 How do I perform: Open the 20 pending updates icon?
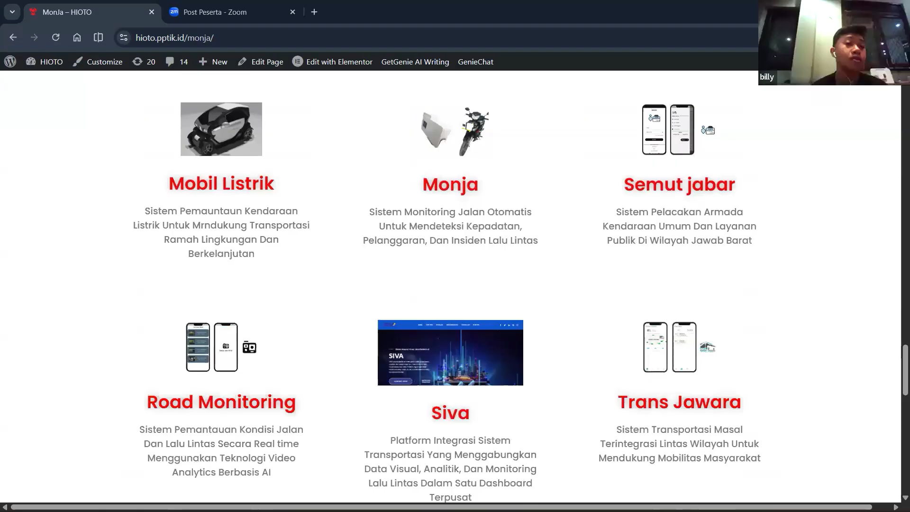144,62
